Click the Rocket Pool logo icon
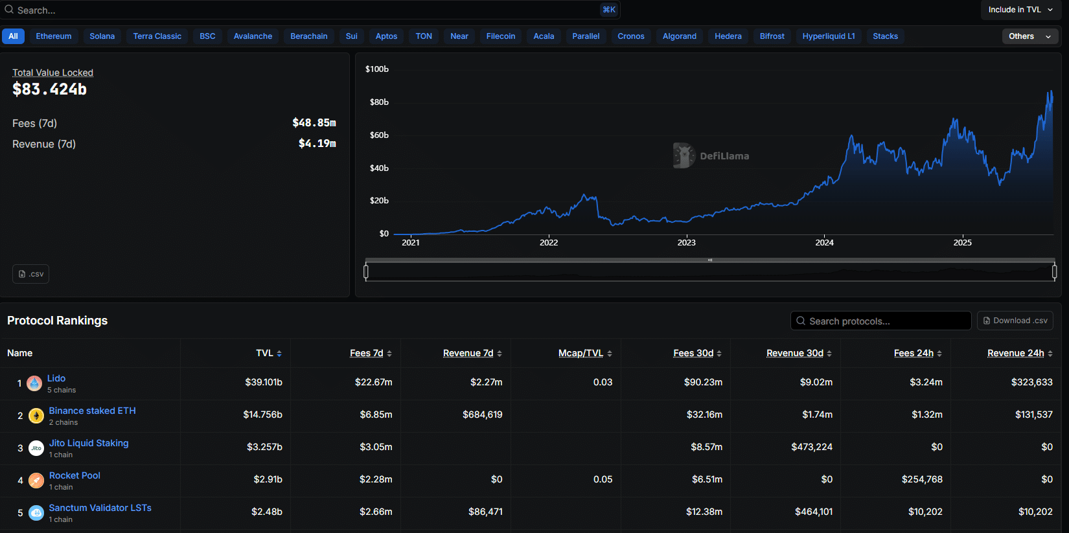 36,481
